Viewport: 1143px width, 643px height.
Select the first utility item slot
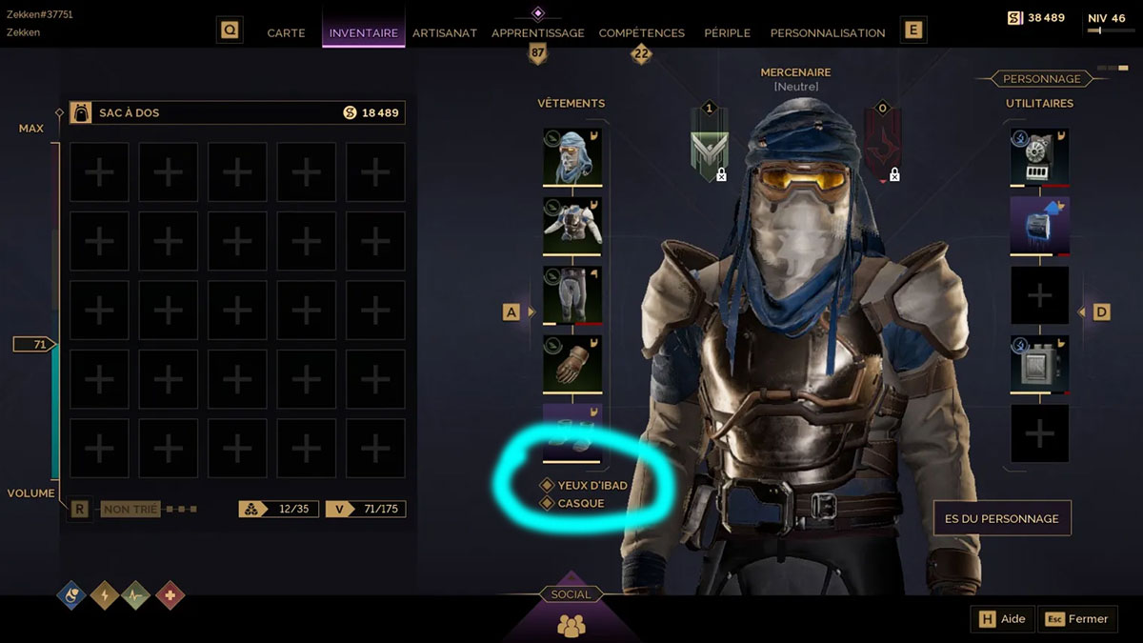1039,157
